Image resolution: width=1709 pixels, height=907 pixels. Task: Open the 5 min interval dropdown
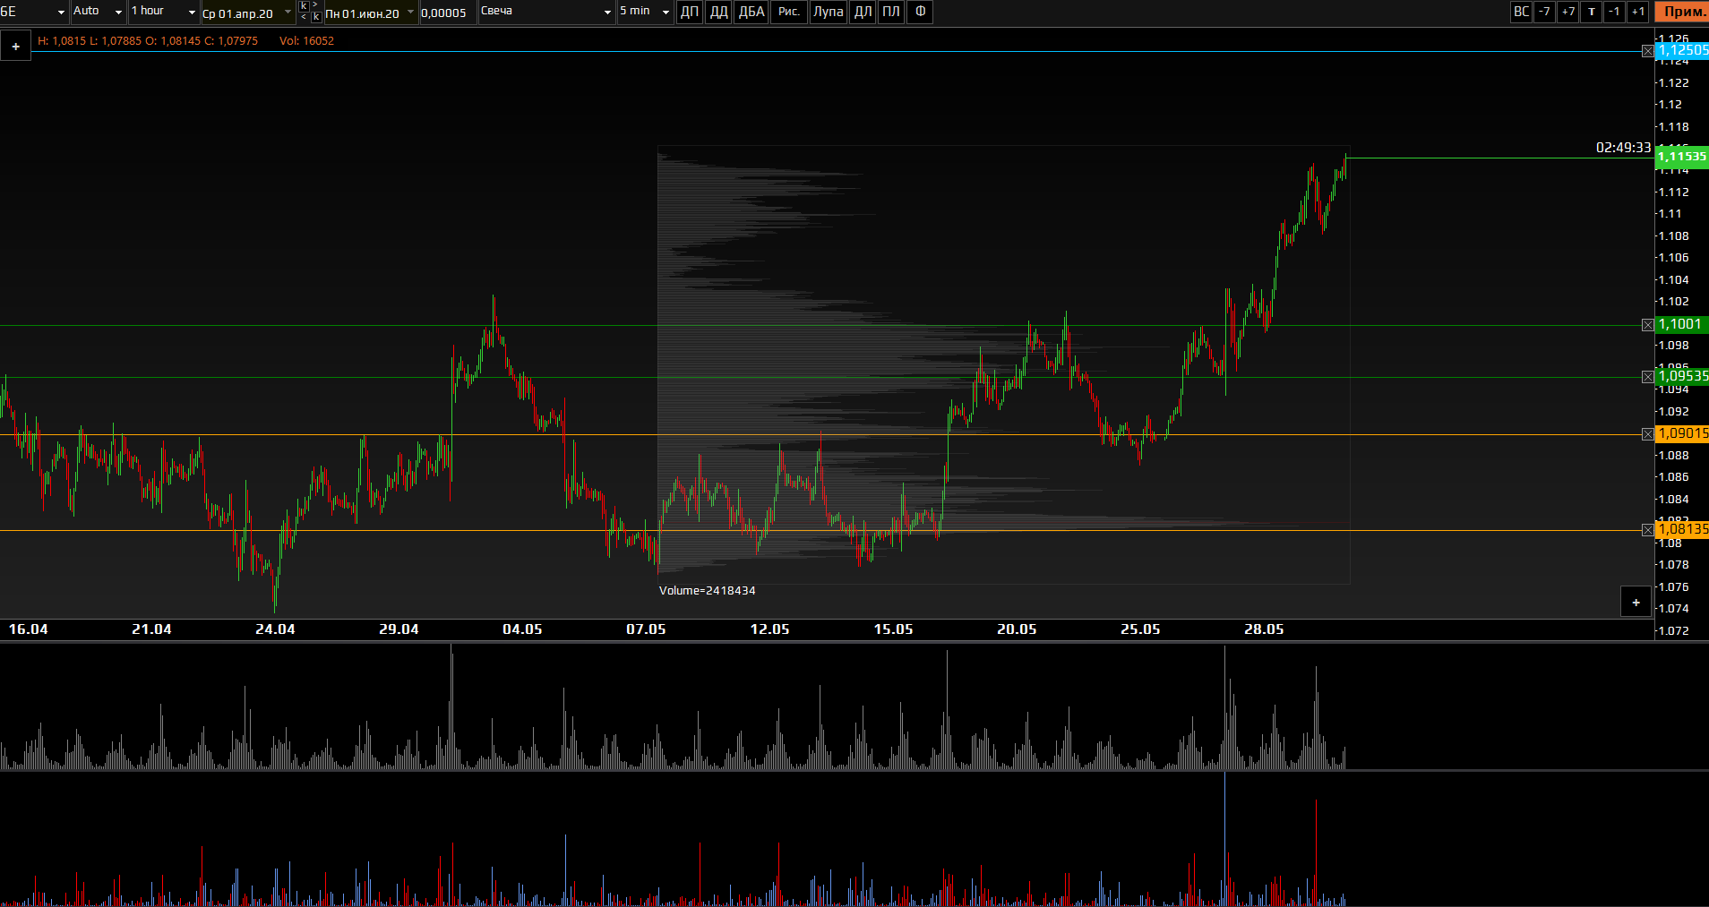pos(644,12)
